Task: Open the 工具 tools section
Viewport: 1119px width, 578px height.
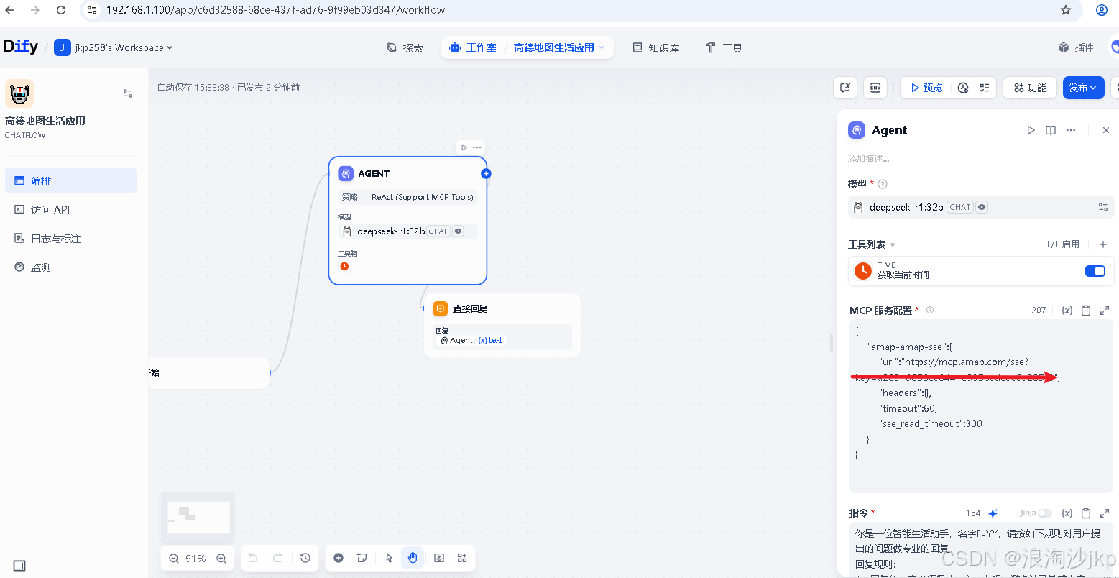Action: (724, 48)
